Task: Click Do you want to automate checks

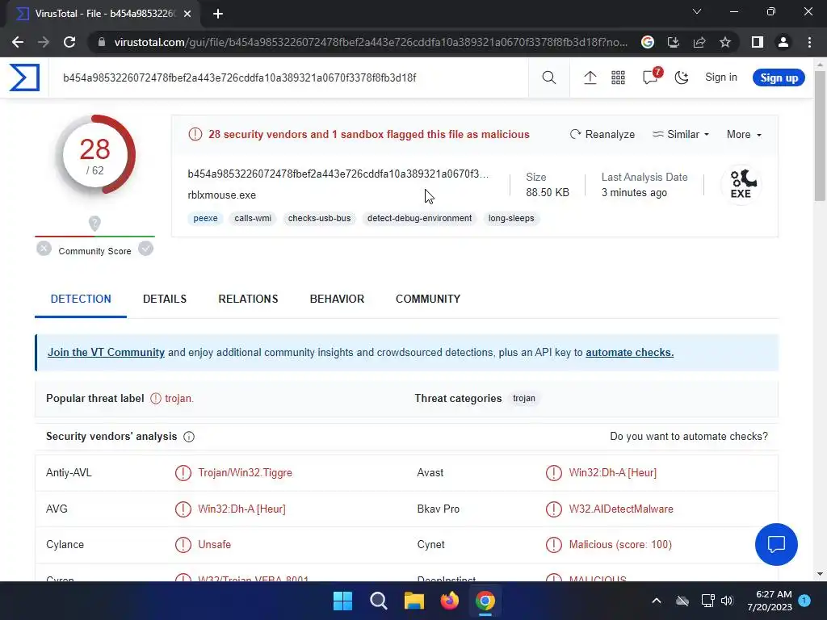Action: (x=689, y=437)
